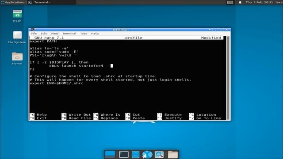283x159 pixels.
Task: Click the ^G Help shortcut label
Action: coord(38,115)
